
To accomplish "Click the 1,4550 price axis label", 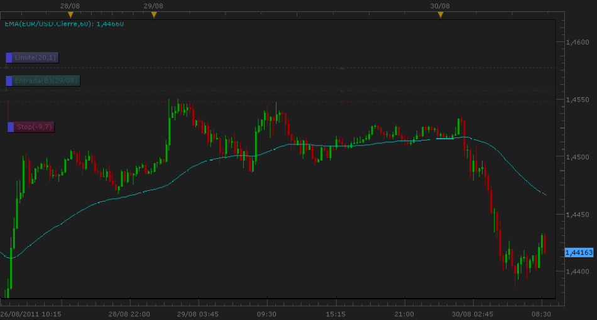I will (576, 100).
